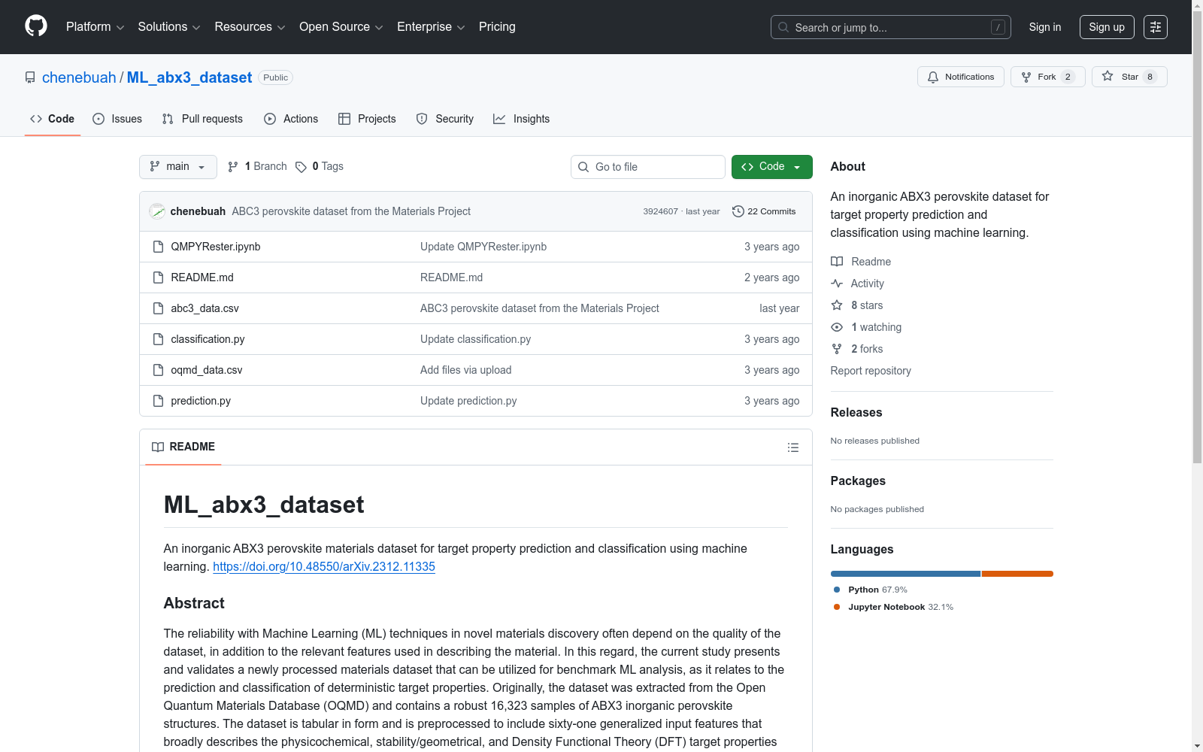Click the star icon next to 8 stars
Viewport: 1203px width, 752px height.
point(837,305)
